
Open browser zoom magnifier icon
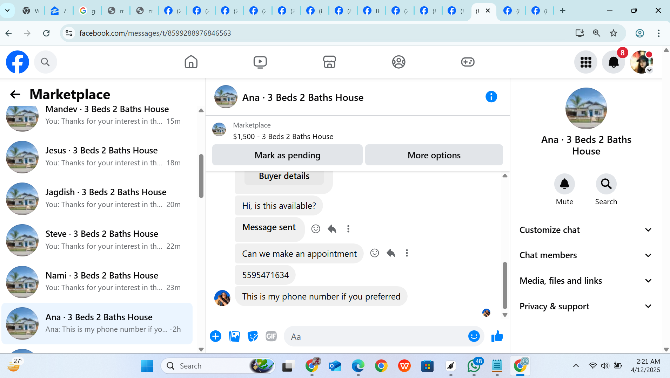(596, 33)
